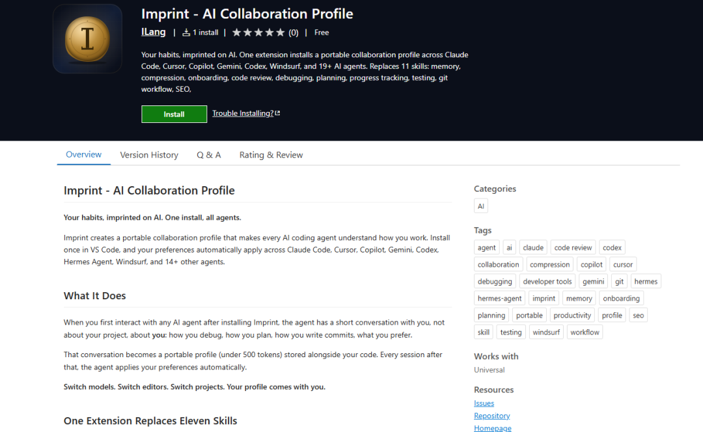Click the skill tag
This screenshot has width=703, height=432.
coord(483,332)
